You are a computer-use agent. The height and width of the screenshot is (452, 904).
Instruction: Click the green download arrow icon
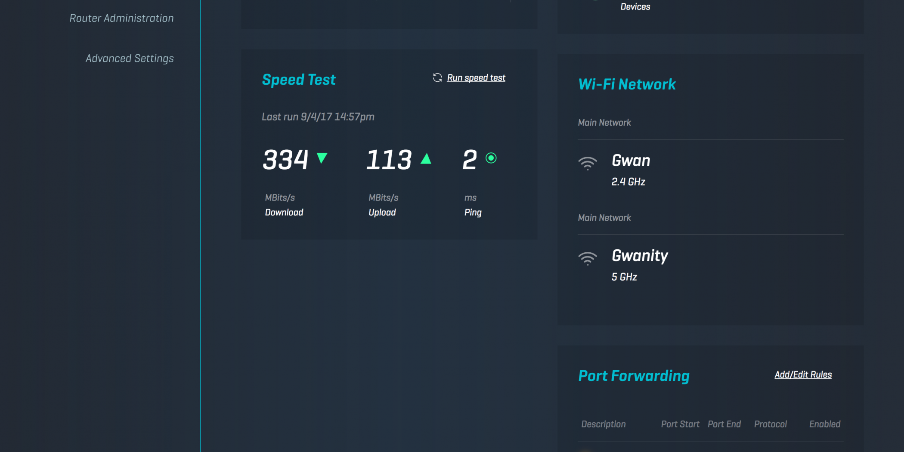(322, 158)
